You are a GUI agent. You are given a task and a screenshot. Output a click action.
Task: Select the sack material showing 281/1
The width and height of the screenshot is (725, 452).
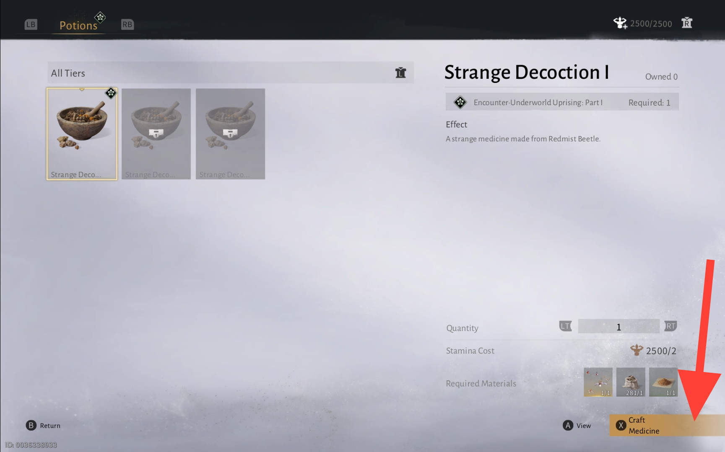(631, 382)
